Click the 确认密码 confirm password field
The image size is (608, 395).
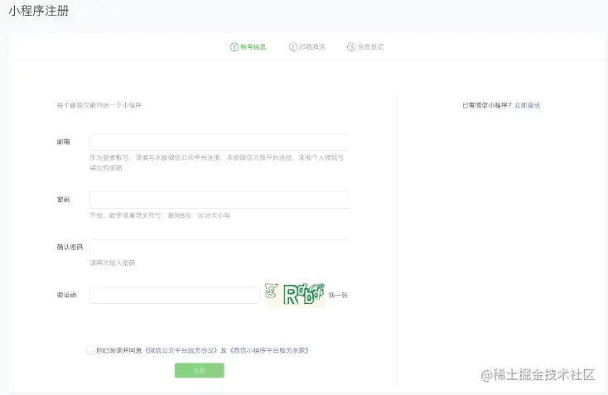click(x=219, y=248)
